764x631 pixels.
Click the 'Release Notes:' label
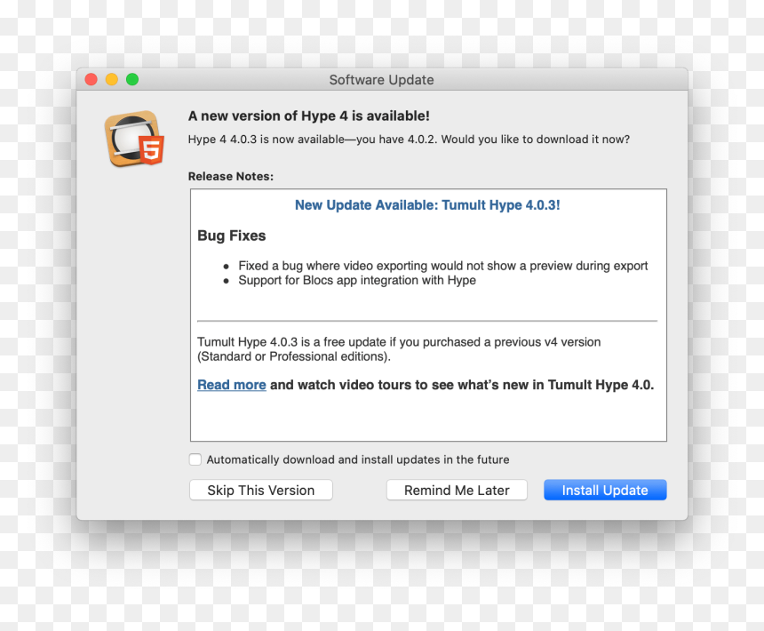[x=231, y=176]
